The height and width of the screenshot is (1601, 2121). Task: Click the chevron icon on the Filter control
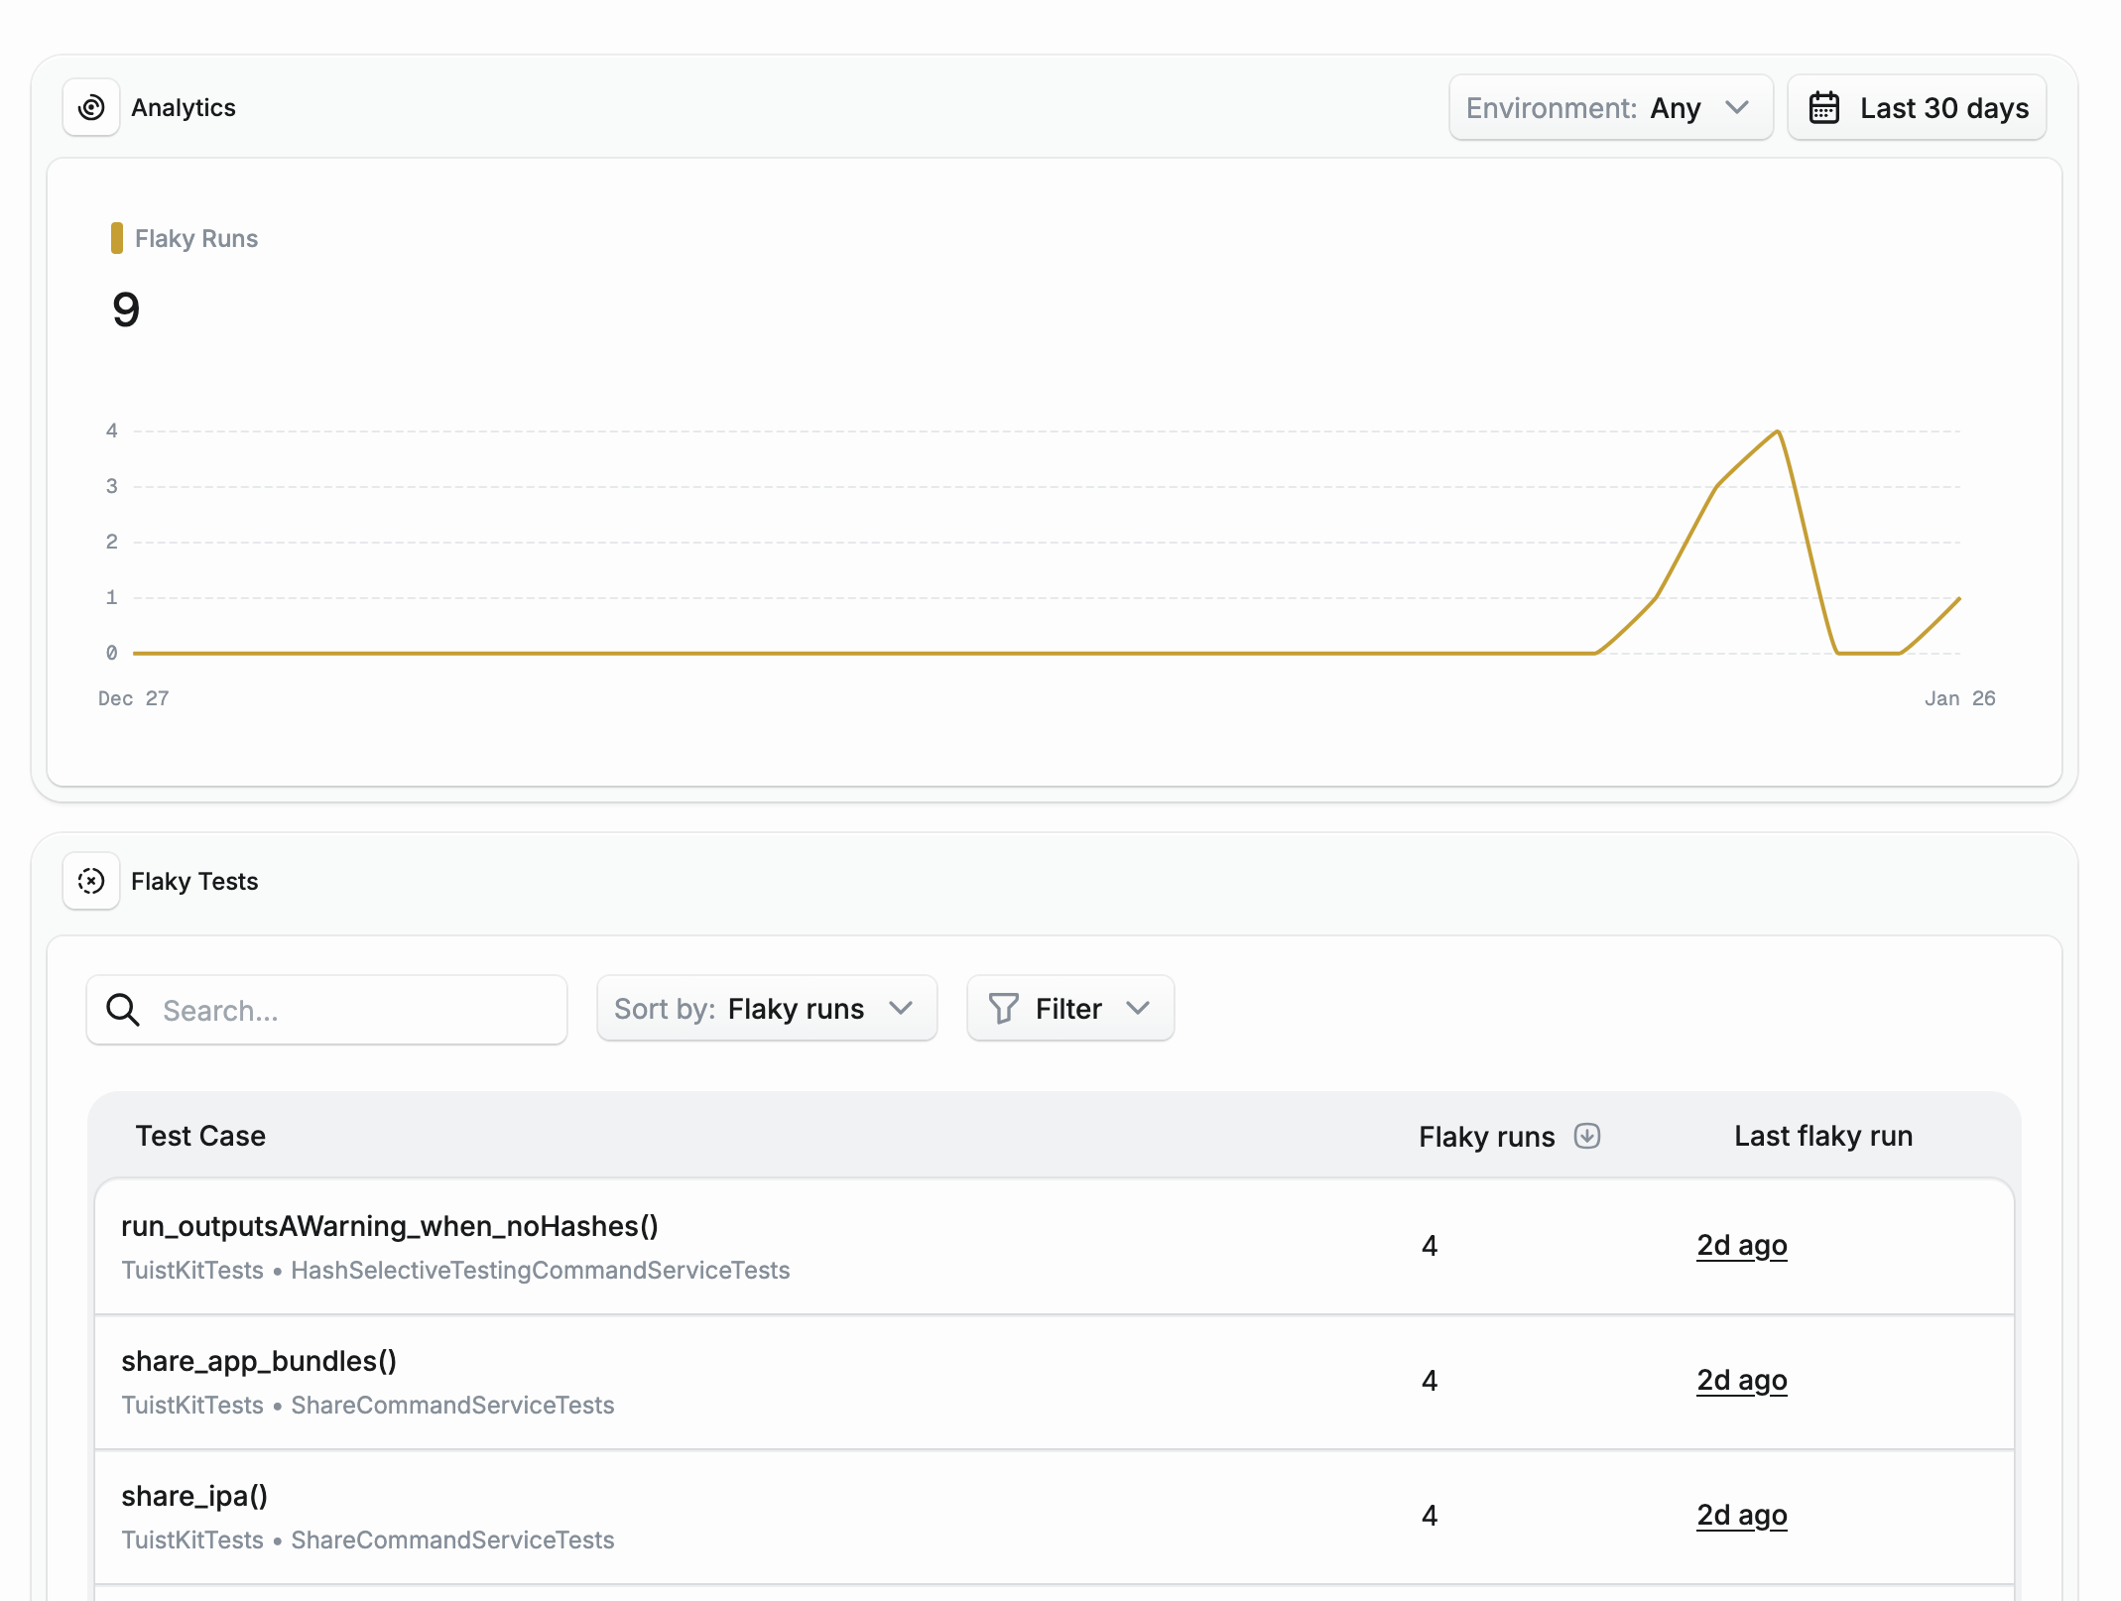coord(1138,1008)
